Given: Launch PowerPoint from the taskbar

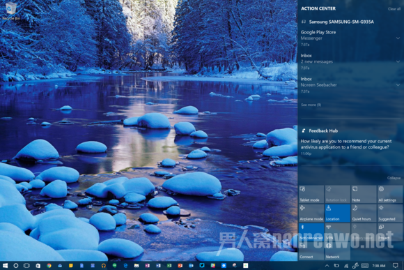Looking at the screenshot, I should click(x=180, y=265).
